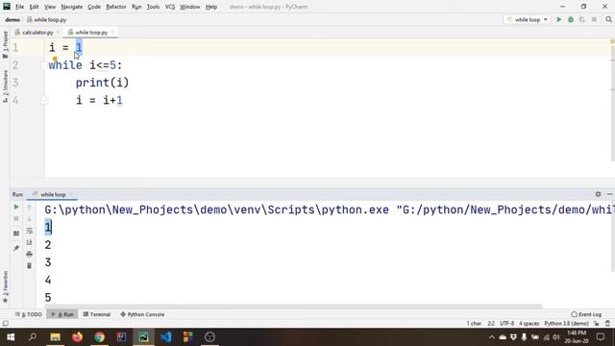Screen dimensions: 615x346
Task: Change the 4 spaces indent setting
Action: coord(529,324)
